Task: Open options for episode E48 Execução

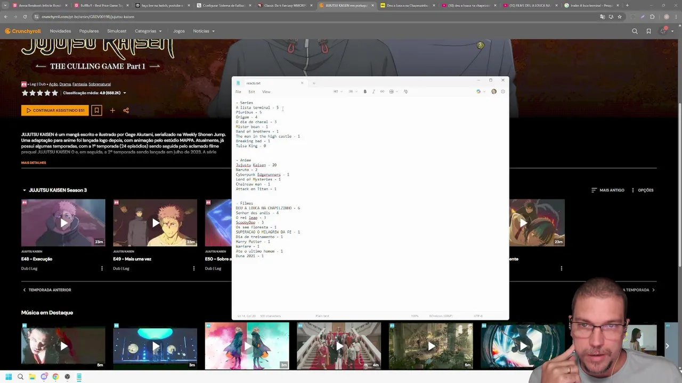Action: (x=102, y=268)
